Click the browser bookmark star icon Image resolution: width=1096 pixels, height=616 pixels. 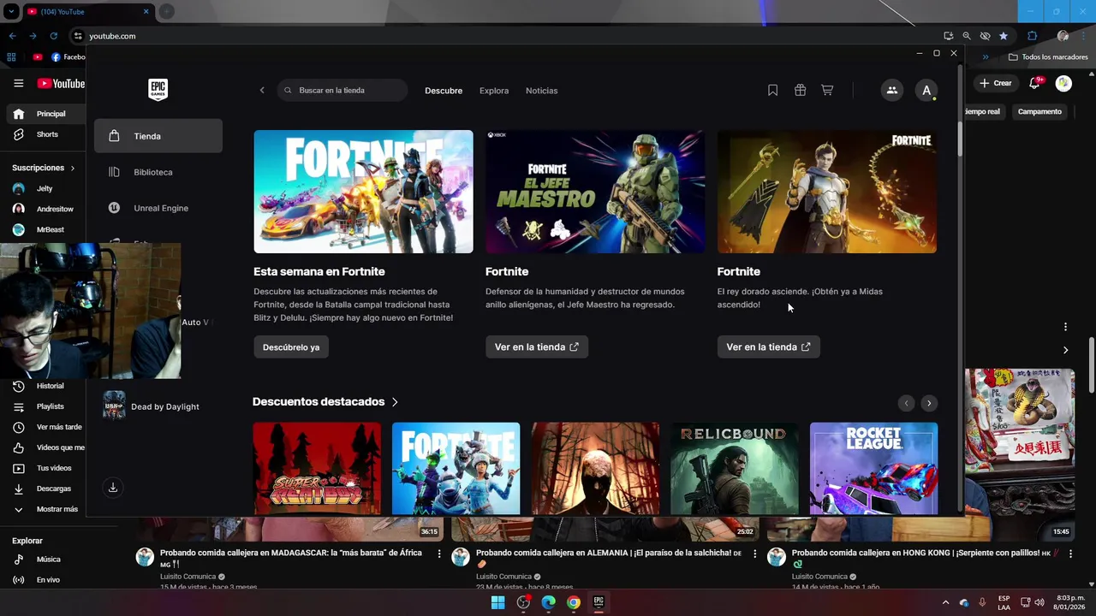(1004, 36)
